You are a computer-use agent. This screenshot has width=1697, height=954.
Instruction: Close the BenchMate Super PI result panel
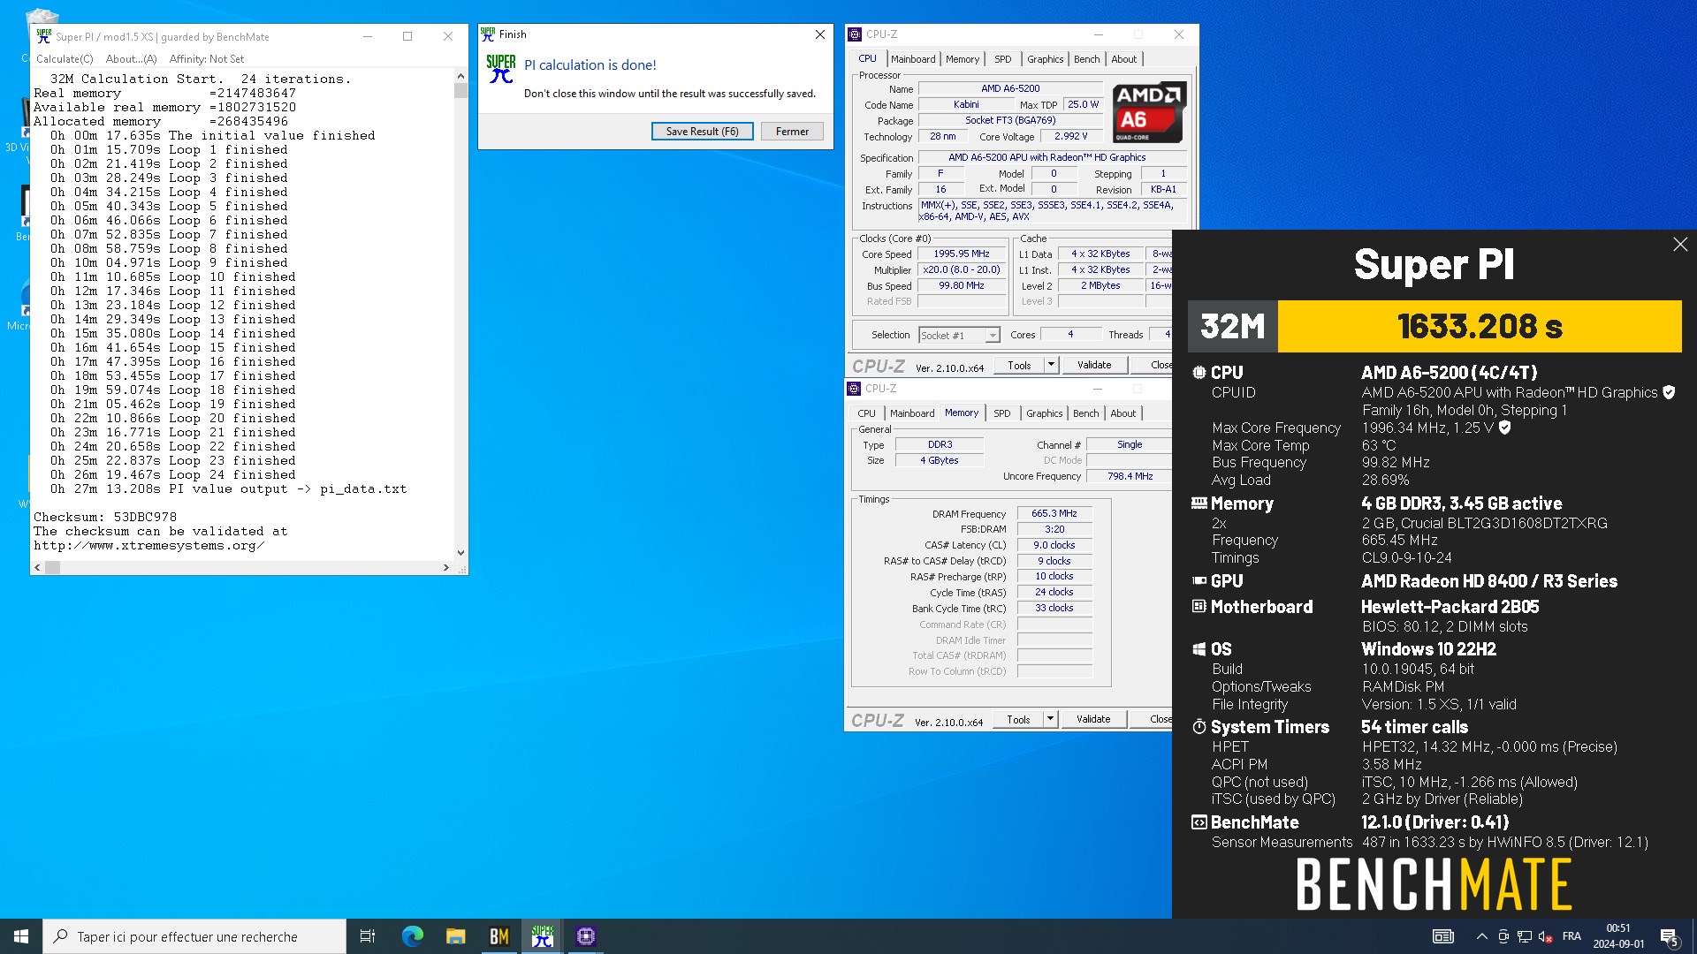pyautogui.click(x=1680, y=245)
